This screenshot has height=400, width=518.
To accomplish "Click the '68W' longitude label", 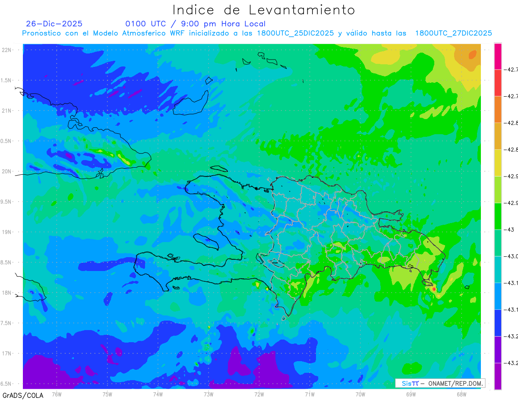I will pyautogui.click(x=461, y=394).
